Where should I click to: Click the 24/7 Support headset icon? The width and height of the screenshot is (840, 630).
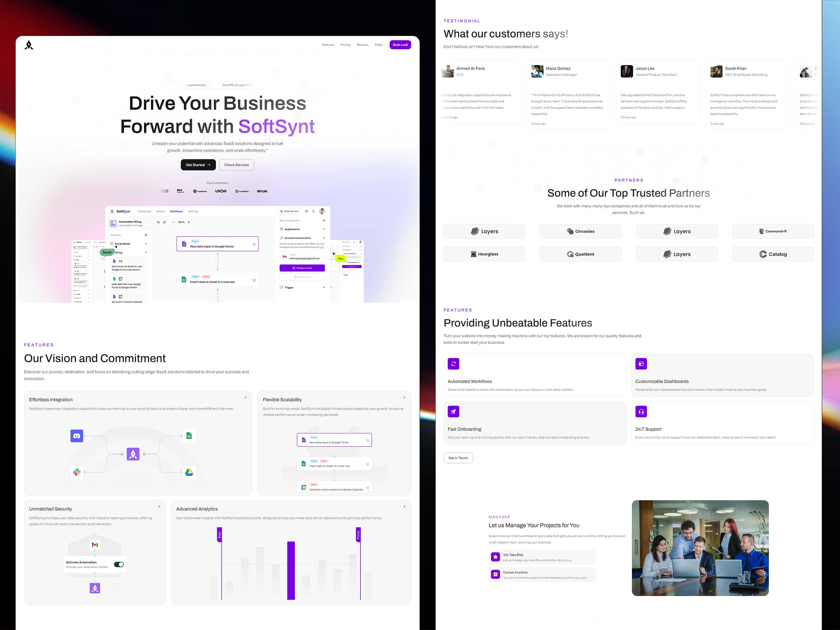641,412
